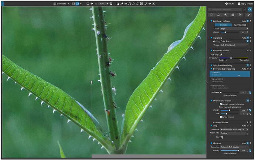Switch to single image view
This screenshot has width=255, height=160.
pos(73,4)
